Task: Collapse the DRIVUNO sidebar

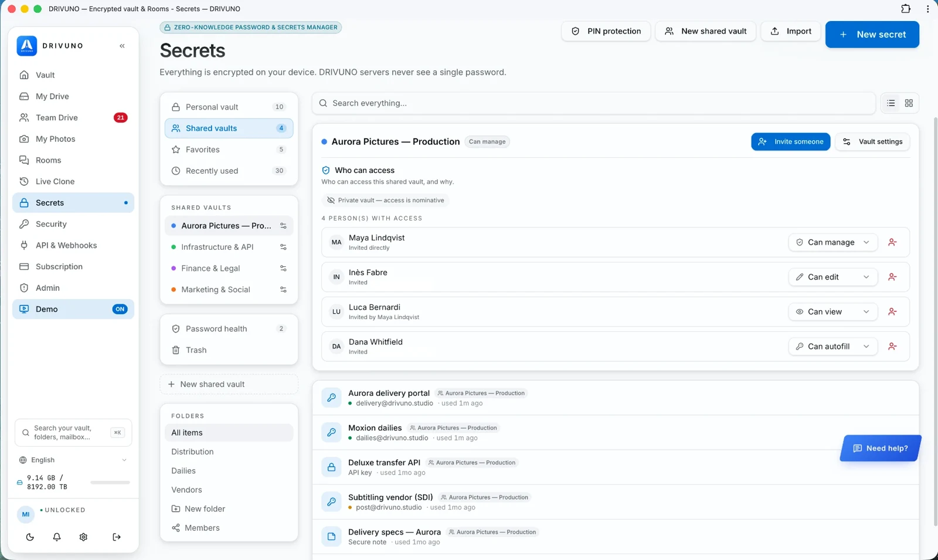Action: [x=122, y=46]
